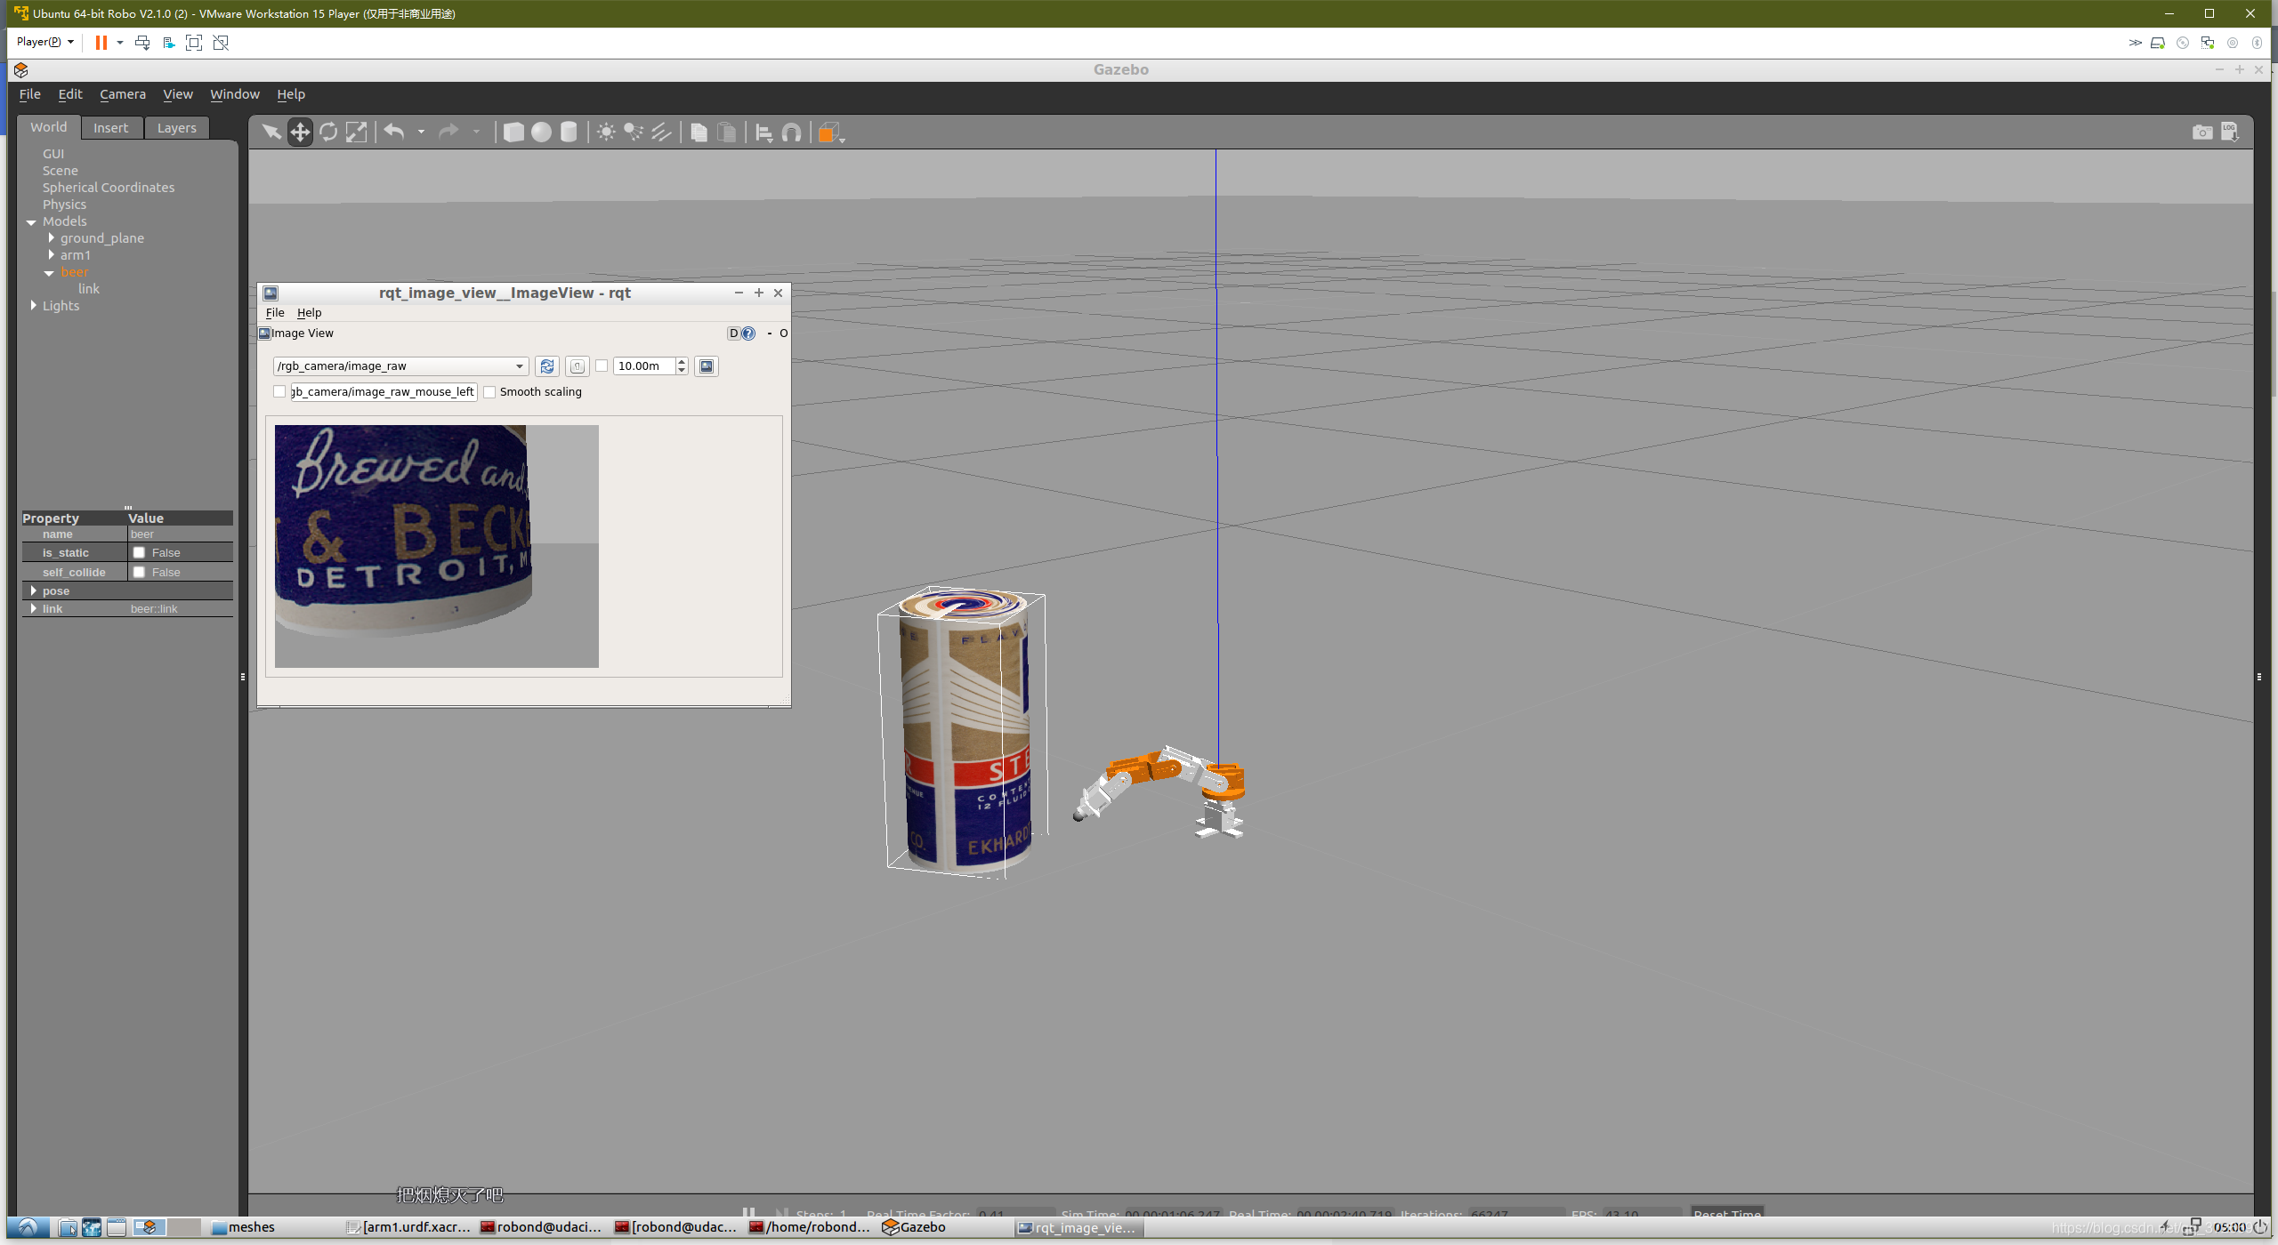2278x1245 pixels.
Task: Add a point light
Action: pos(606,133)
